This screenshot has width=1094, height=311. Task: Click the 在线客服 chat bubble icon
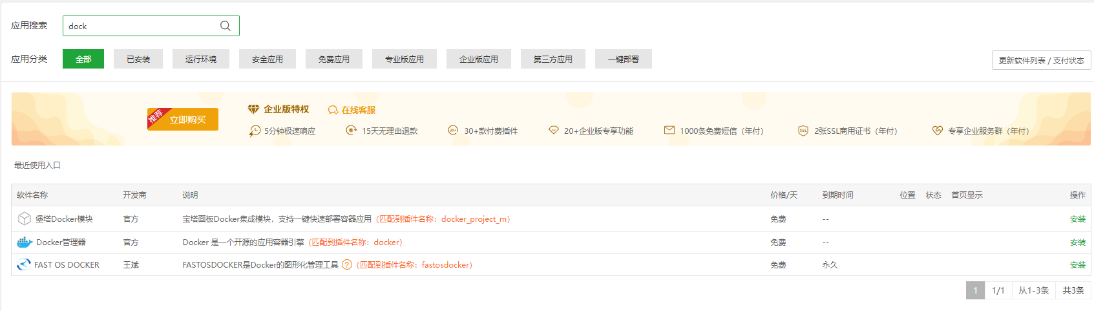coord(333,110)
